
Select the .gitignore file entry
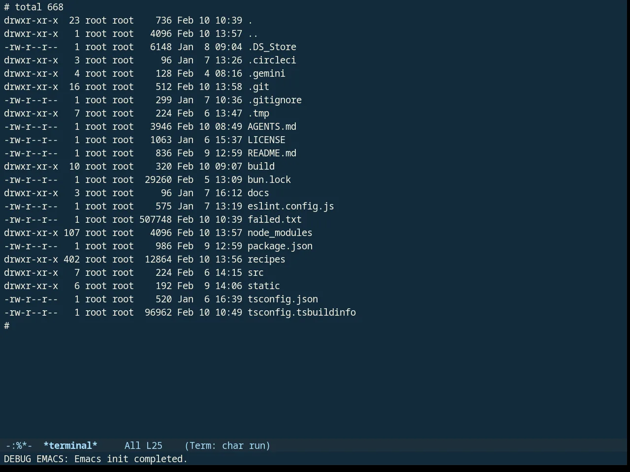pyautogui.click(x=275, y=100)
